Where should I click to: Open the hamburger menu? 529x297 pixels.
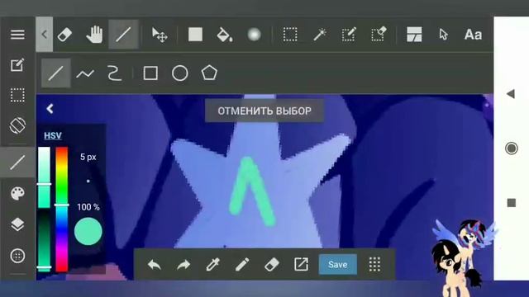(17, 35)
